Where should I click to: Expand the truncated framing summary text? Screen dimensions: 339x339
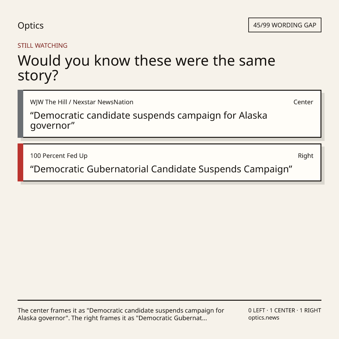coord(121,314)
